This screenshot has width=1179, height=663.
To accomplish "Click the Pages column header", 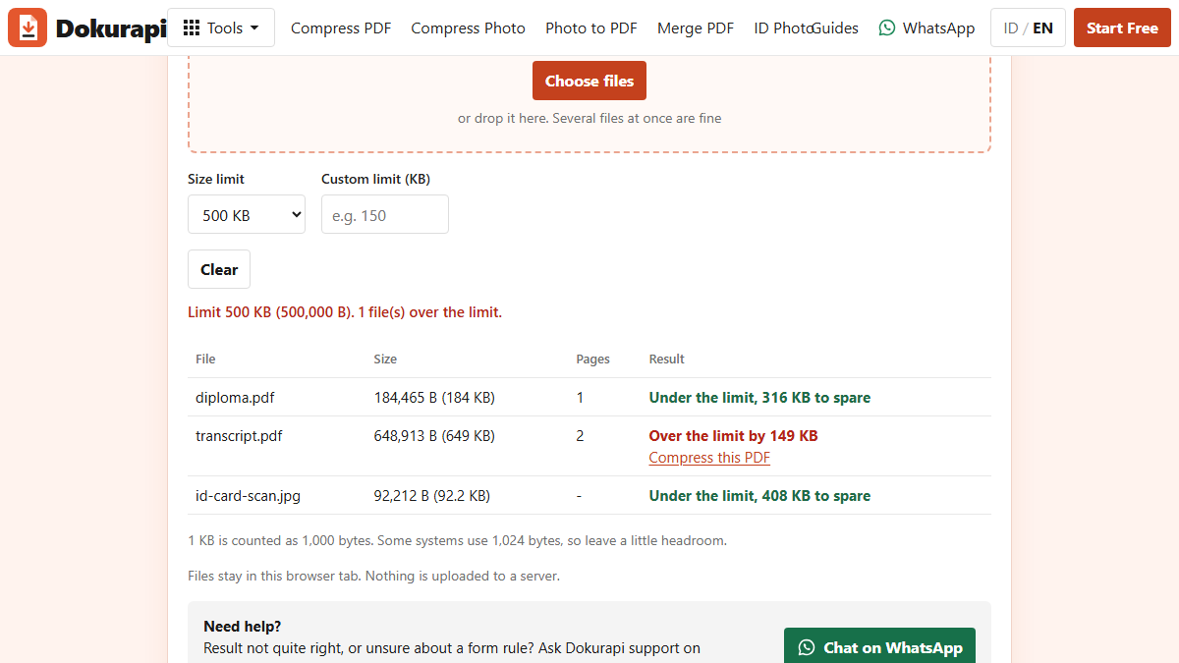I will pos(592,359).
